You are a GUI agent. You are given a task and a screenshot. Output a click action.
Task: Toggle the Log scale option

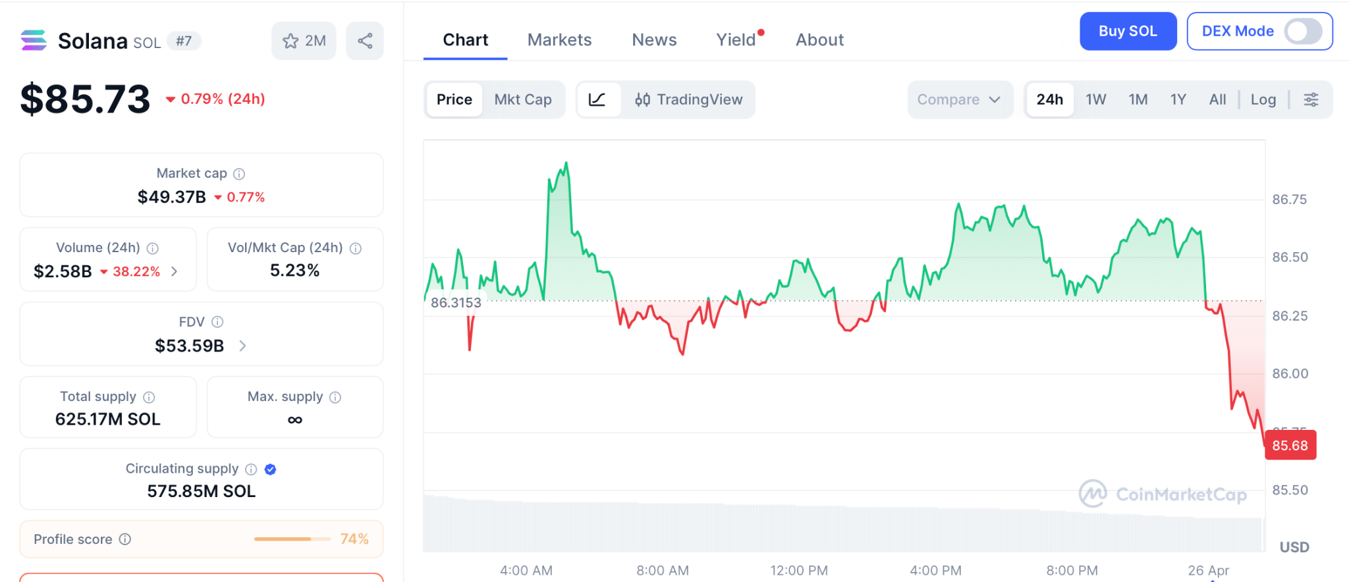pos(1263,99)
